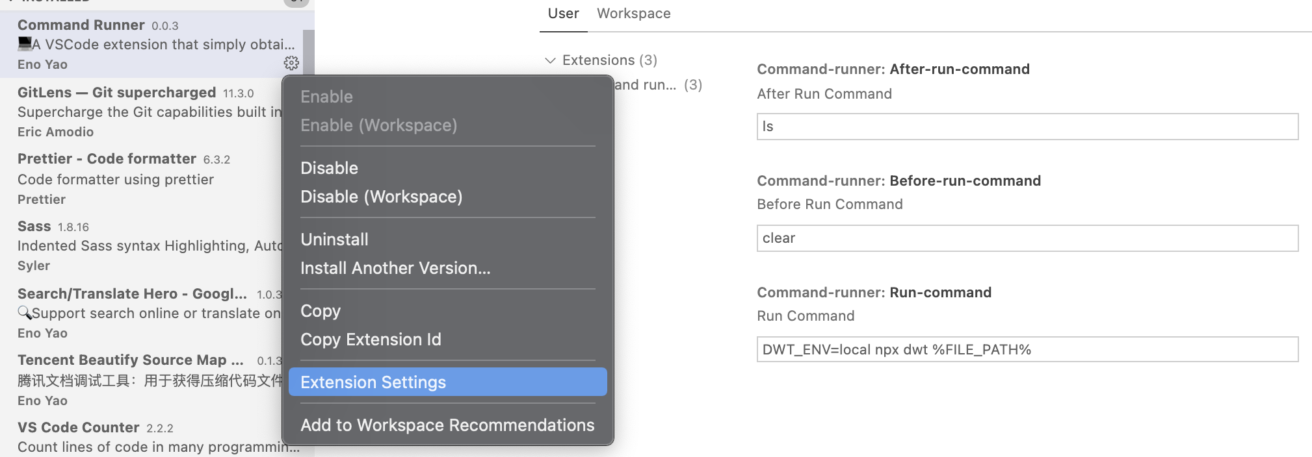Select Copy Extension Id menu item
Viewport: 1312px width, 457px height.
(371, 340)
